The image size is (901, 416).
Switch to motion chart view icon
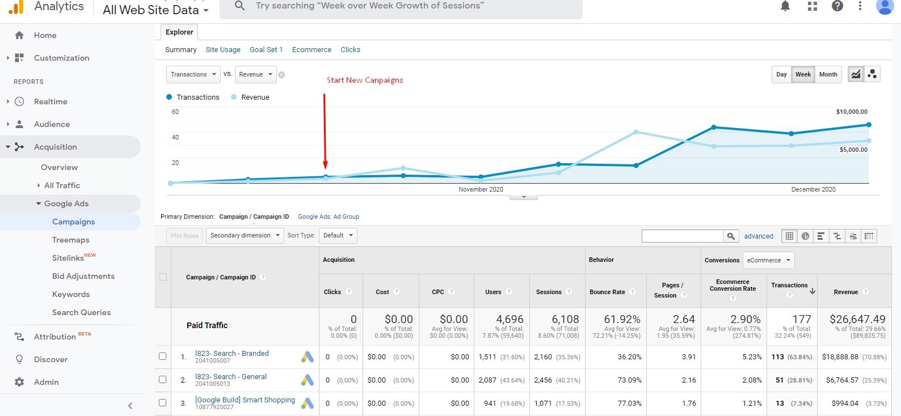coord(872,74)
